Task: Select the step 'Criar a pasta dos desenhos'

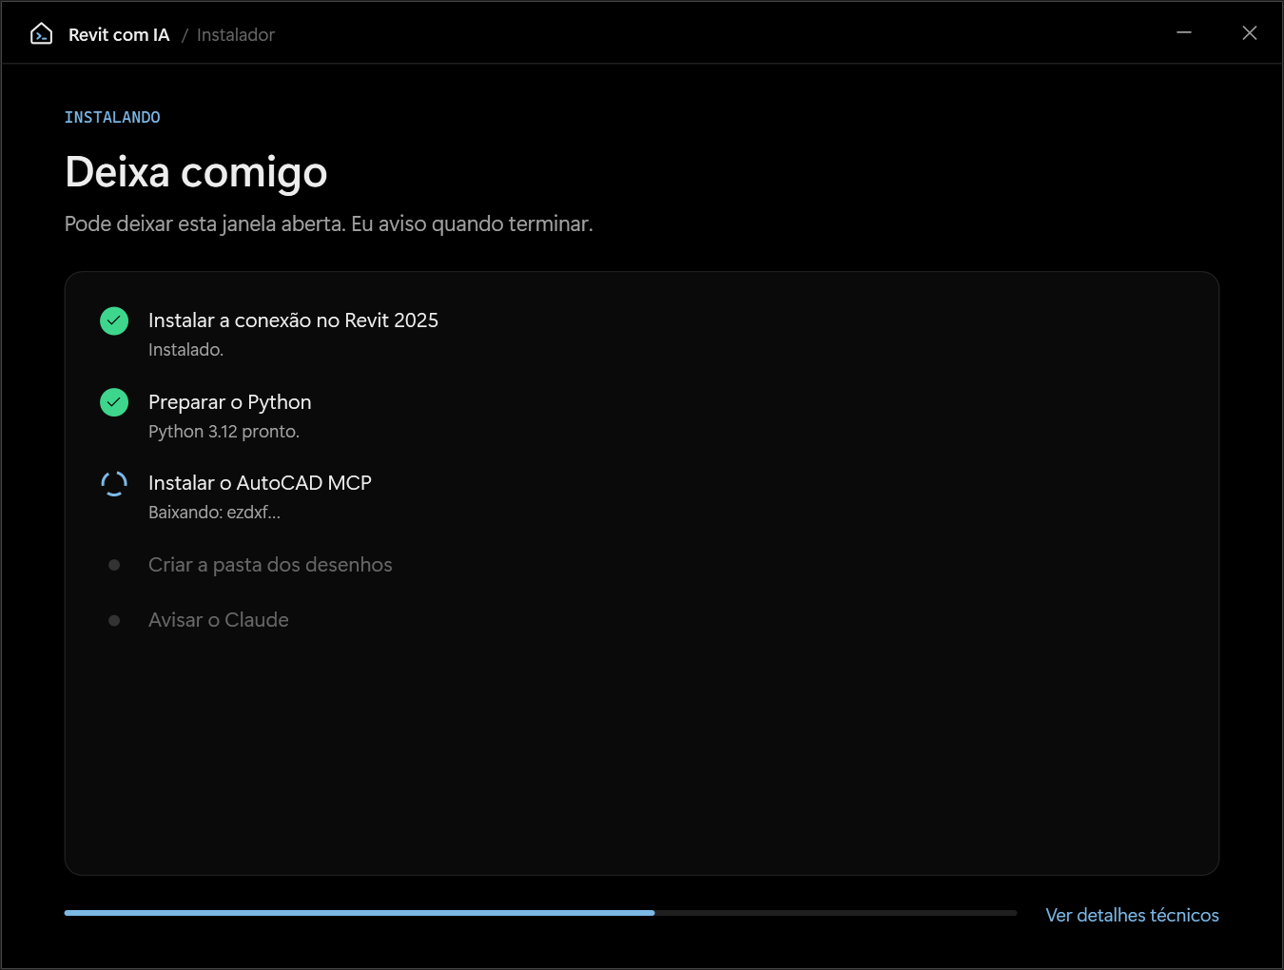Action: [270, 565]
